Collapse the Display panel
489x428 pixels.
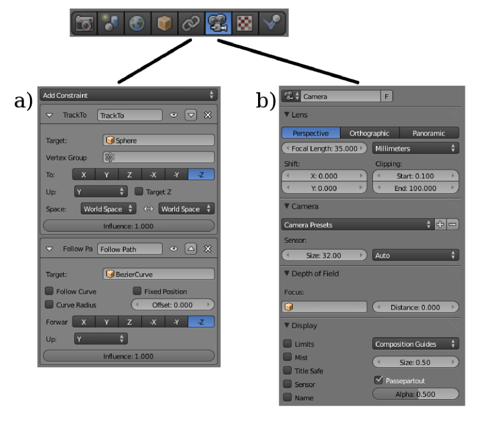click(x=286, y=325)
